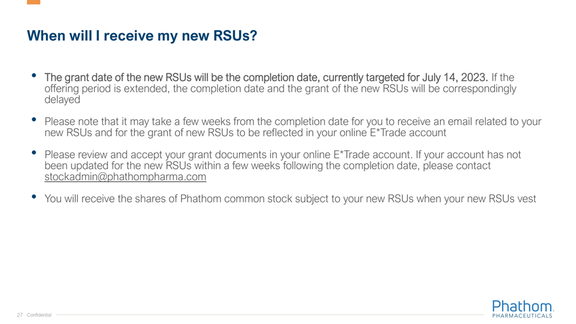This screenshot has width=576, height=324.
Task: Click the Phathom Pharmaceuticals logo
Action: pos(522,306)
